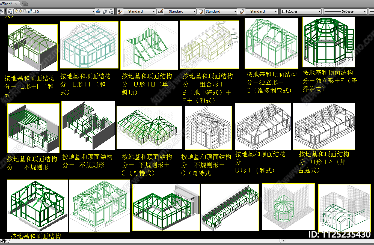This screenshot has width=374, height=245.
Task: Open Multileader Style manager icon
Action: 242,11
